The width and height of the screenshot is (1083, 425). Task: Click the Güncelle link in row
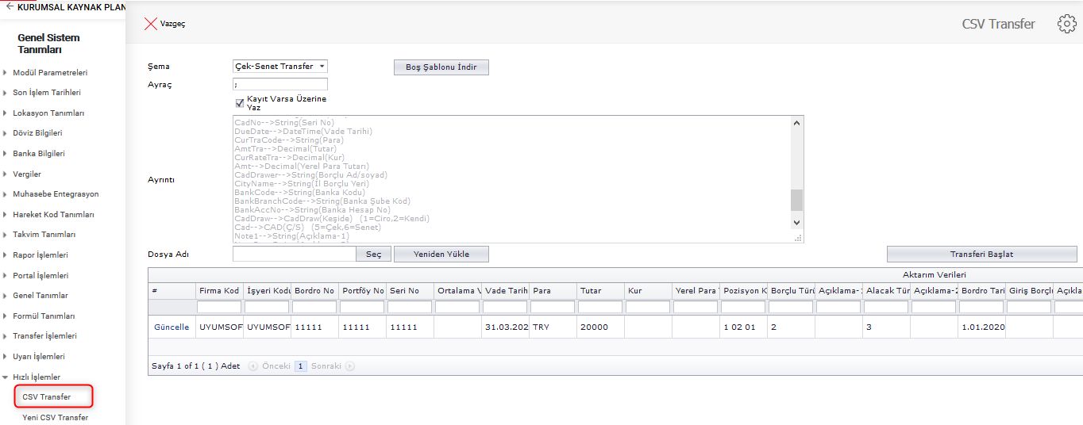pos(172,327)
